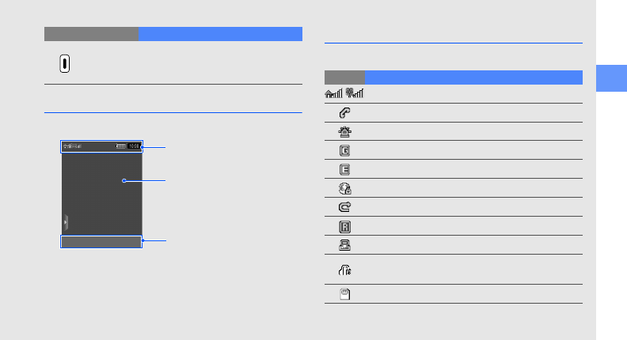Click the battery indicator on the phone display
The width and height of the screenshot is (627, 340).
120,146
